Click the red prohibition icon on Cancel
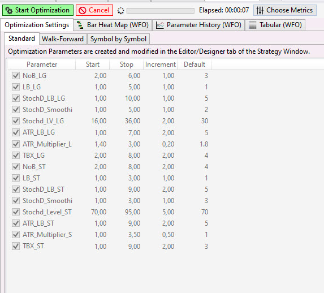The height and width of the screenshot is (293, 324). point(82,10)
